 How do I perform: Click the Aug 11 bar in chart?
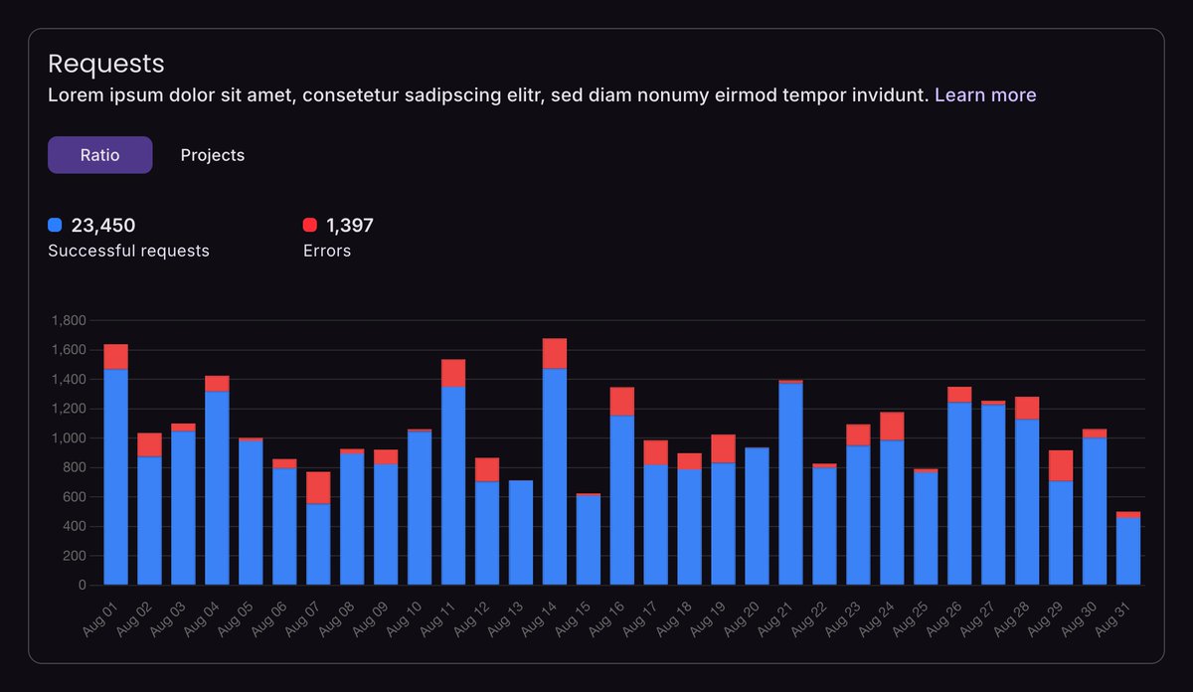tap(453, 472)
